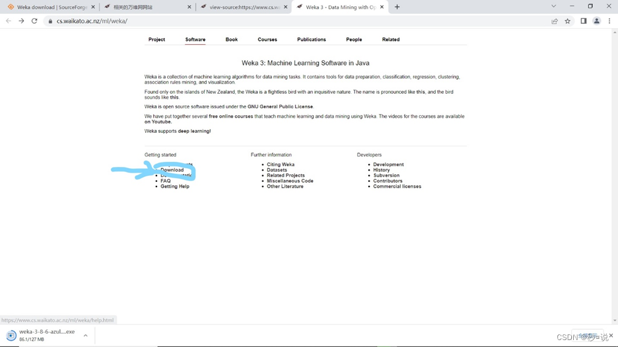
Task: Click the site lock icon in address bar
Action: (50, 21)
